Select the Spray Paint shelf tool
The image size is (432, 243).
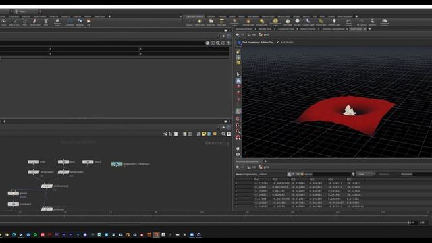coord(35,22)
